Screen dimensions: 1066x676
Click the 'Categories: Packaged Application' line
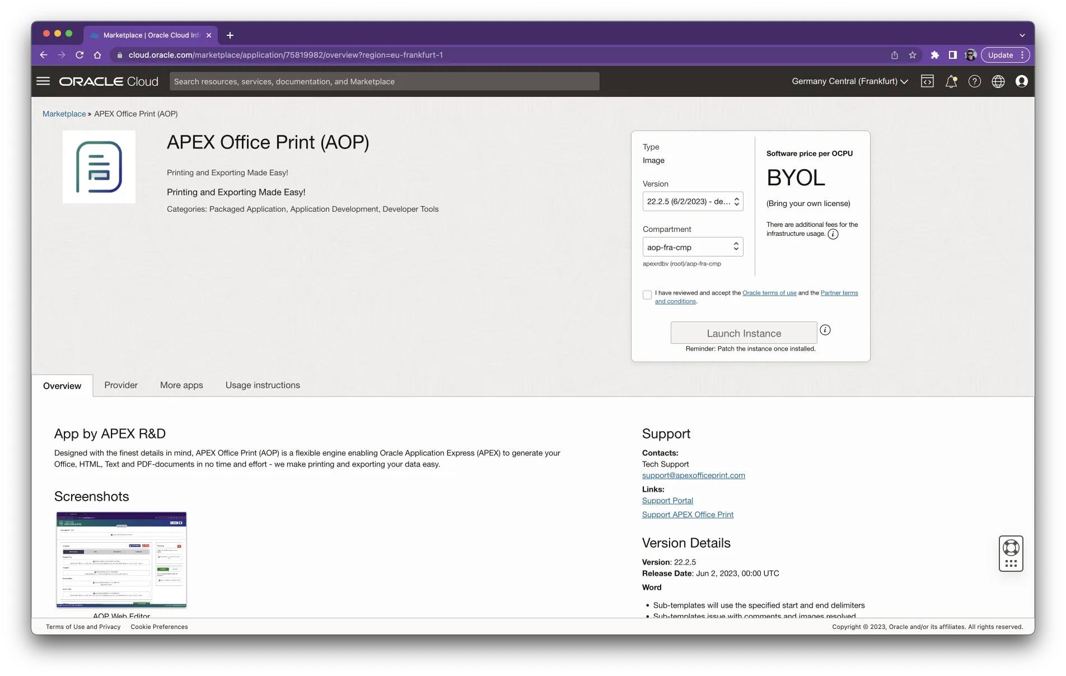(302, 209)
